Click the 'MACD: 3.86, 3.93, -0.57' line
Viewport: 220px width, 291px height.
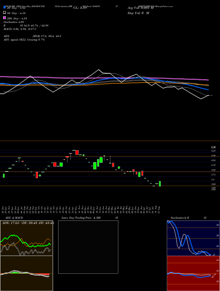(20, 29)
